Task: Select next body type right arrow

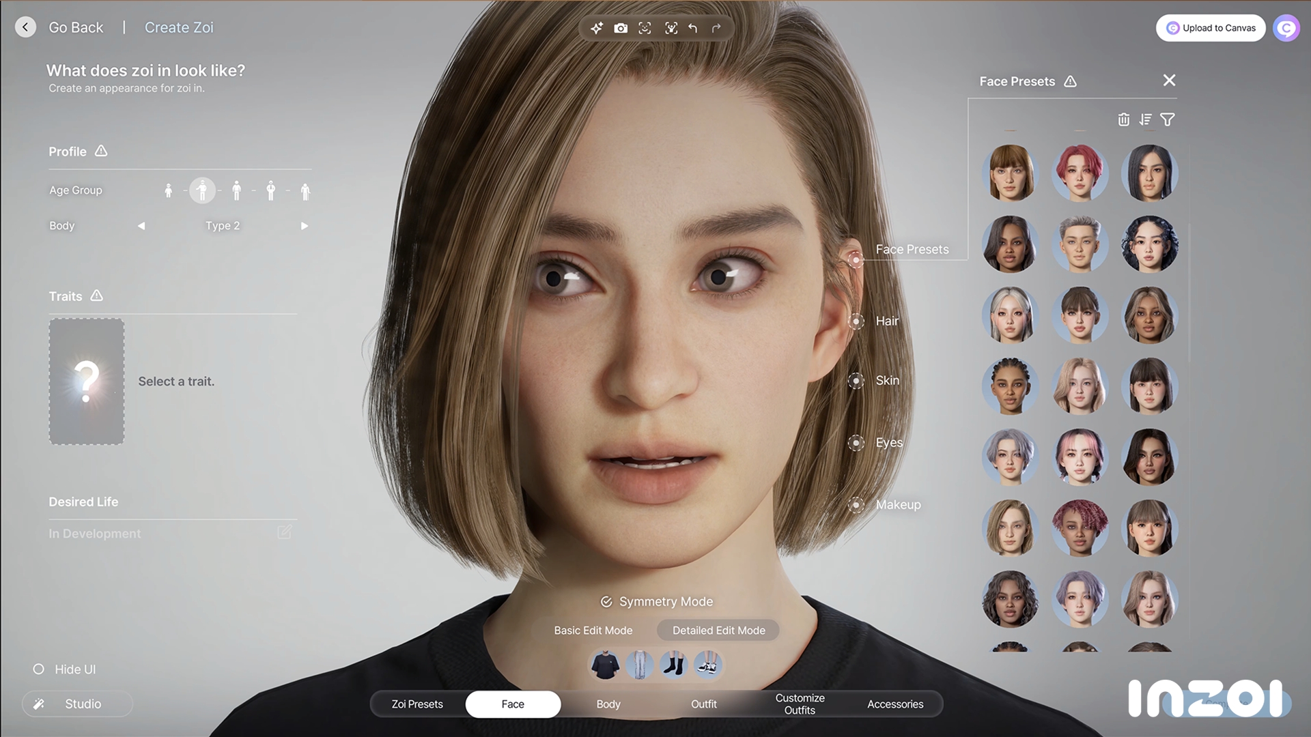Action: (x=305, y=226)
